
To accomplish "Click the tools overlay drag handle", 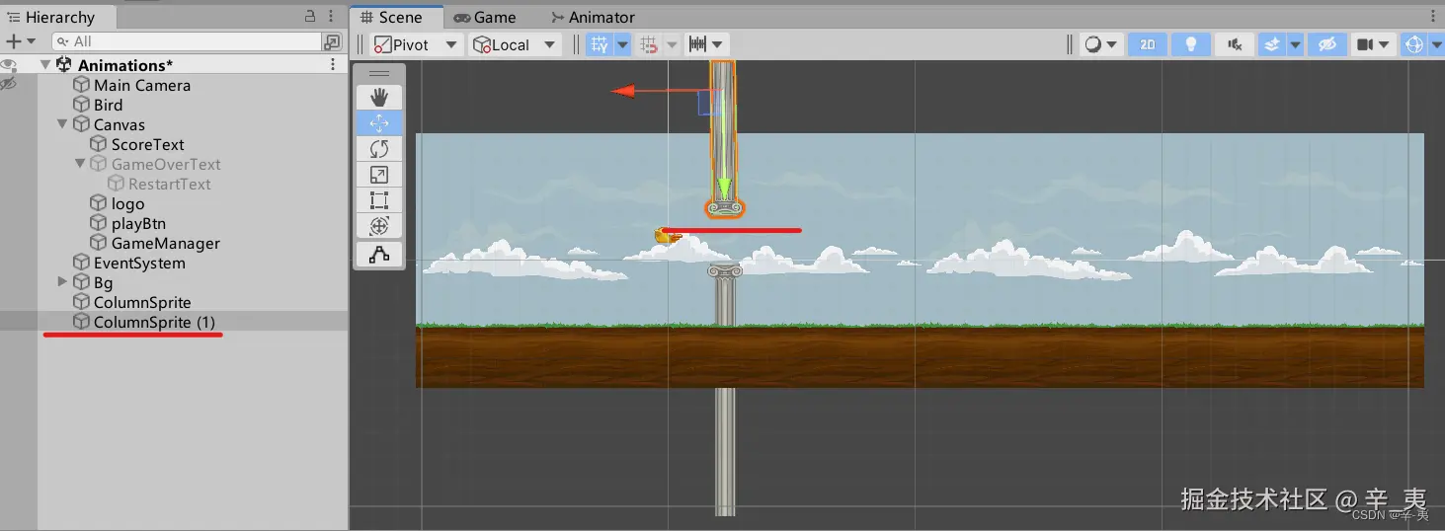I will point(379,73).
